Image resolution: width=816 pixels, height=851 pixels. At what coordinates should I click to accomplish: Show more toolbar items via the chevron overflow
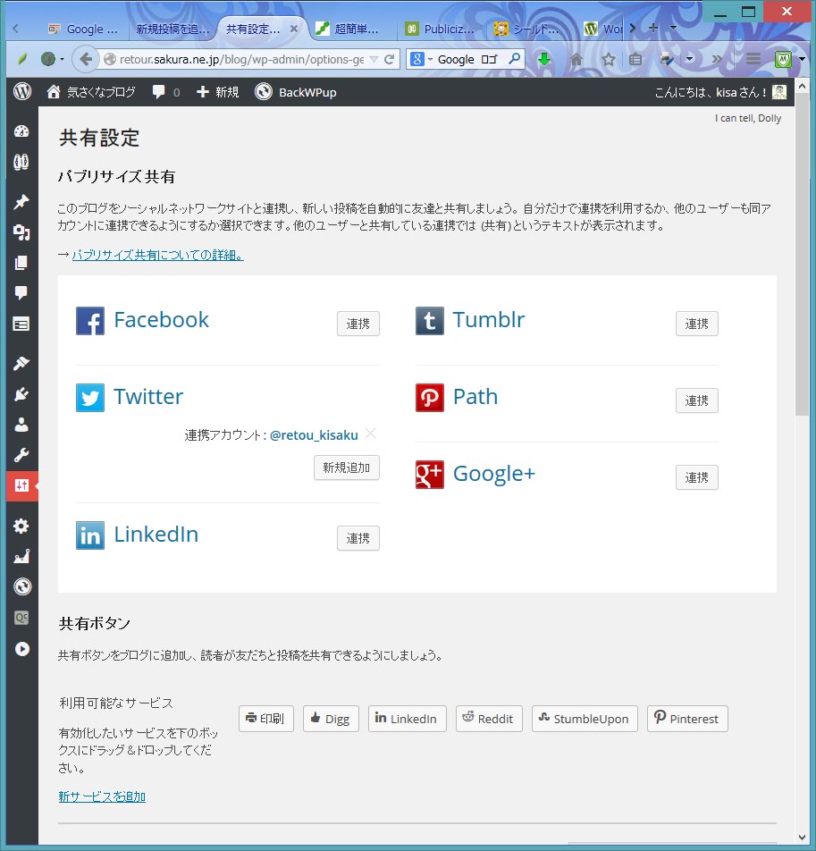(718, 59)
